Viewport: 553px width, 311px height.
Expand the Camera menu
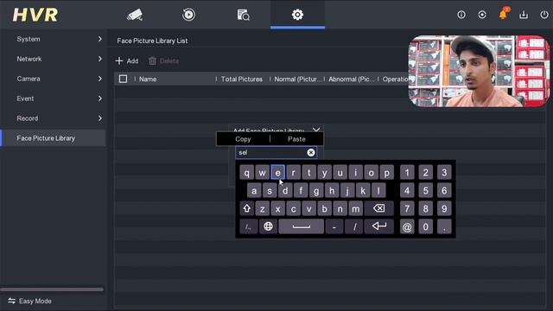coord(53,79)
